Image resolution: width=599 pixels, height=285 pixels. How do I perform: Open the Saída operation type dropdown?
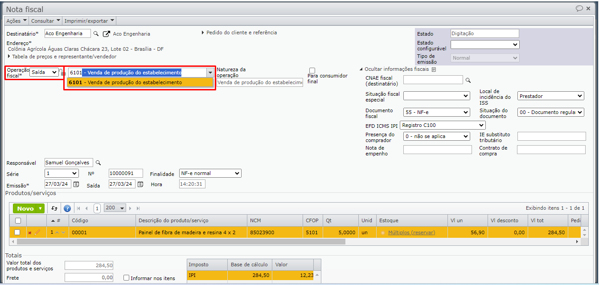tap(44, 72)
